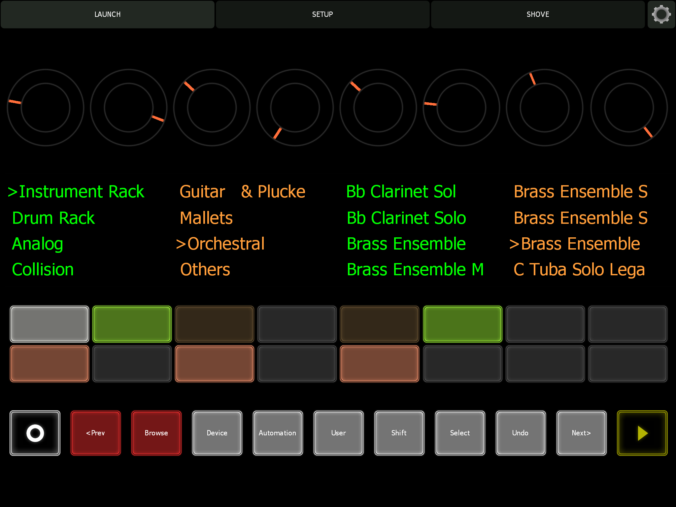676x507 pixels.
Task: Select Analog in browser list
Action: (38, 244)
